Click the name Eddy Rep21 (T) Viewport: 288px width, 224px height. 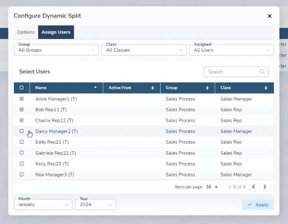[52, 142]
